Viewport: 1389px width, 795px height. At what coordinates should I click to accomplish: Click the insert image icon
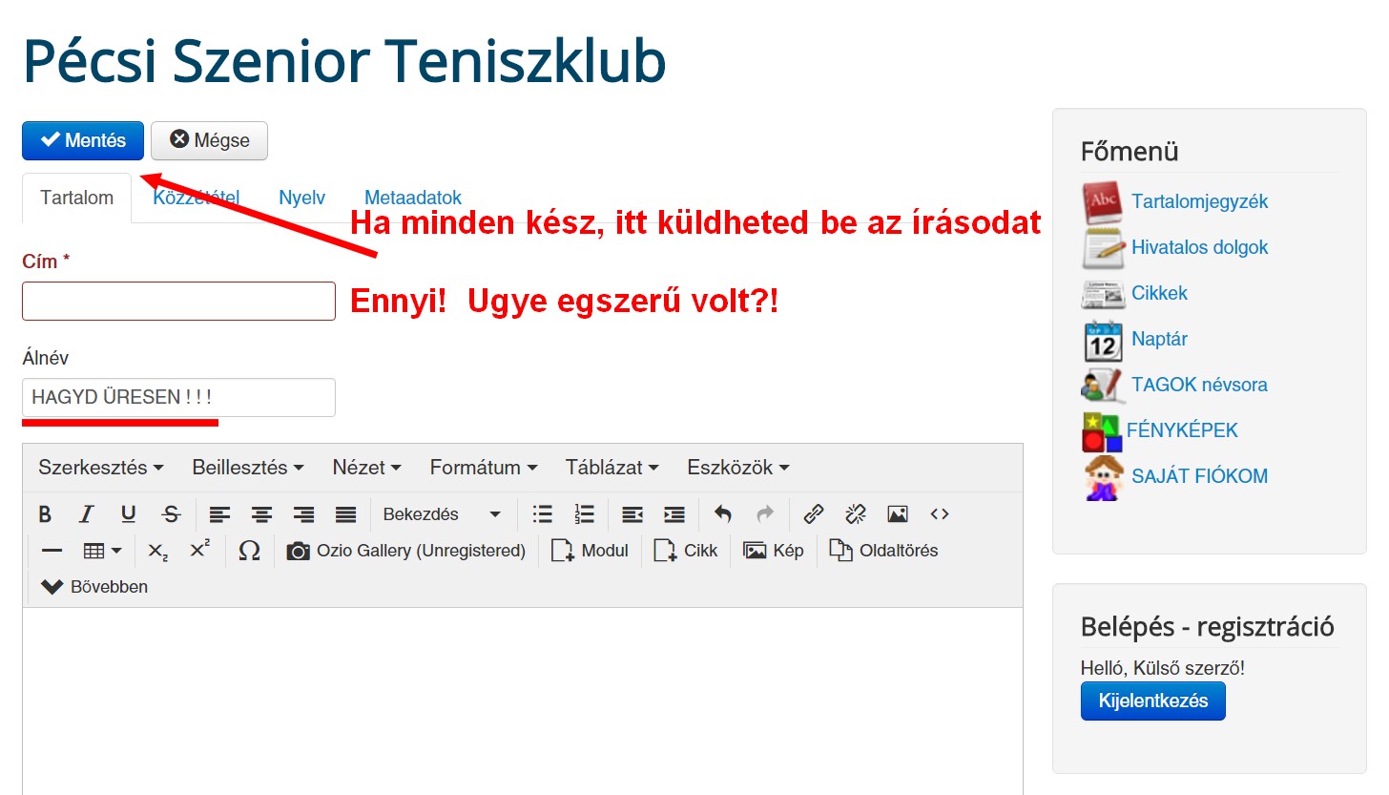point(897,514)
